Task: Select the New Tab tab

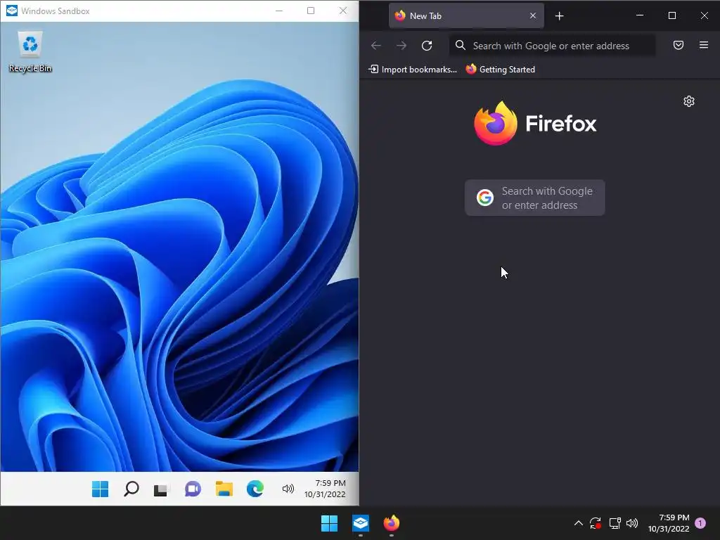Action: point(467,15)
